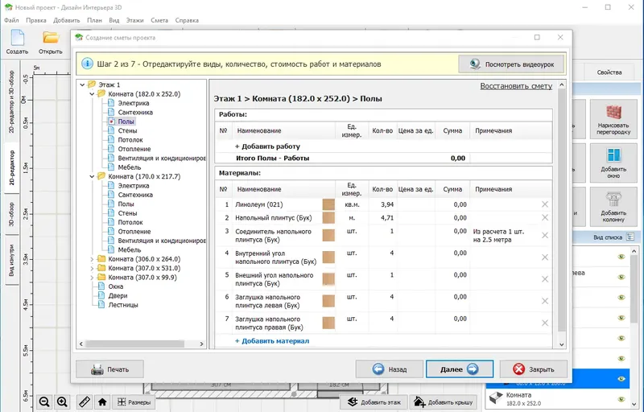This screenshot has width=644, height=412.
Task: Select Мебель under Комната (170.0 x 217.7)
Action: tap(130, 250)
